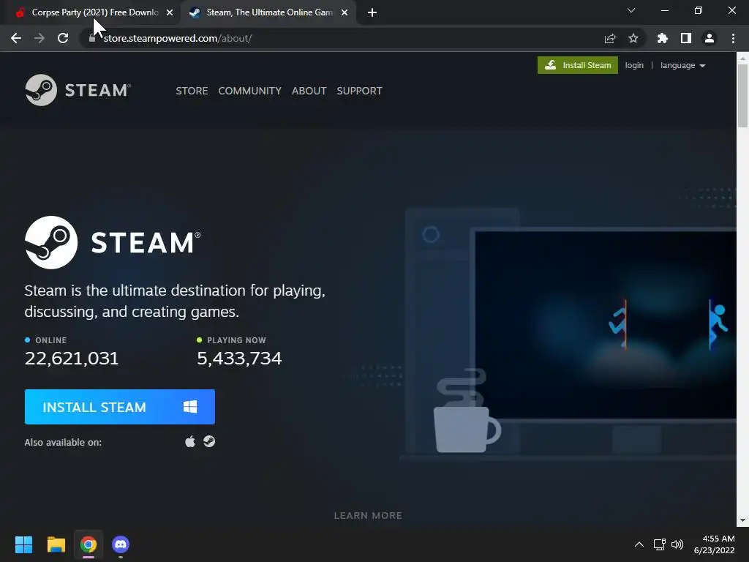Screen dimensions: 749x562
Task: Go back with the browser back arrow
Action: click(x=16, y=38)
